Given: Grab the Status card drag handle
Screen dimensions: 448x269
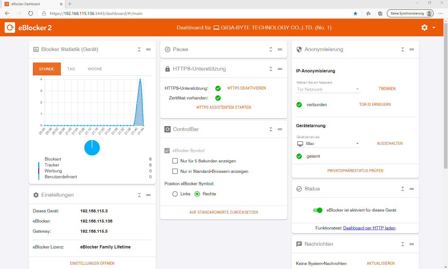Looking at the screenshot, I should click(412, 189).
